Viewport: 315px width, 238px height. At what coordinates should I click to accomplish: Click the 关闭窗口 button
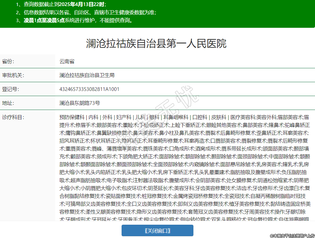pos(157,230)
